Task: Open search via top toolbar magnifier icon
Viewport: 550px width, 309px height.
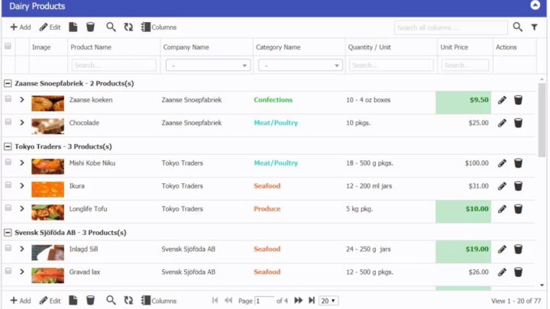Action: [111, 27]
